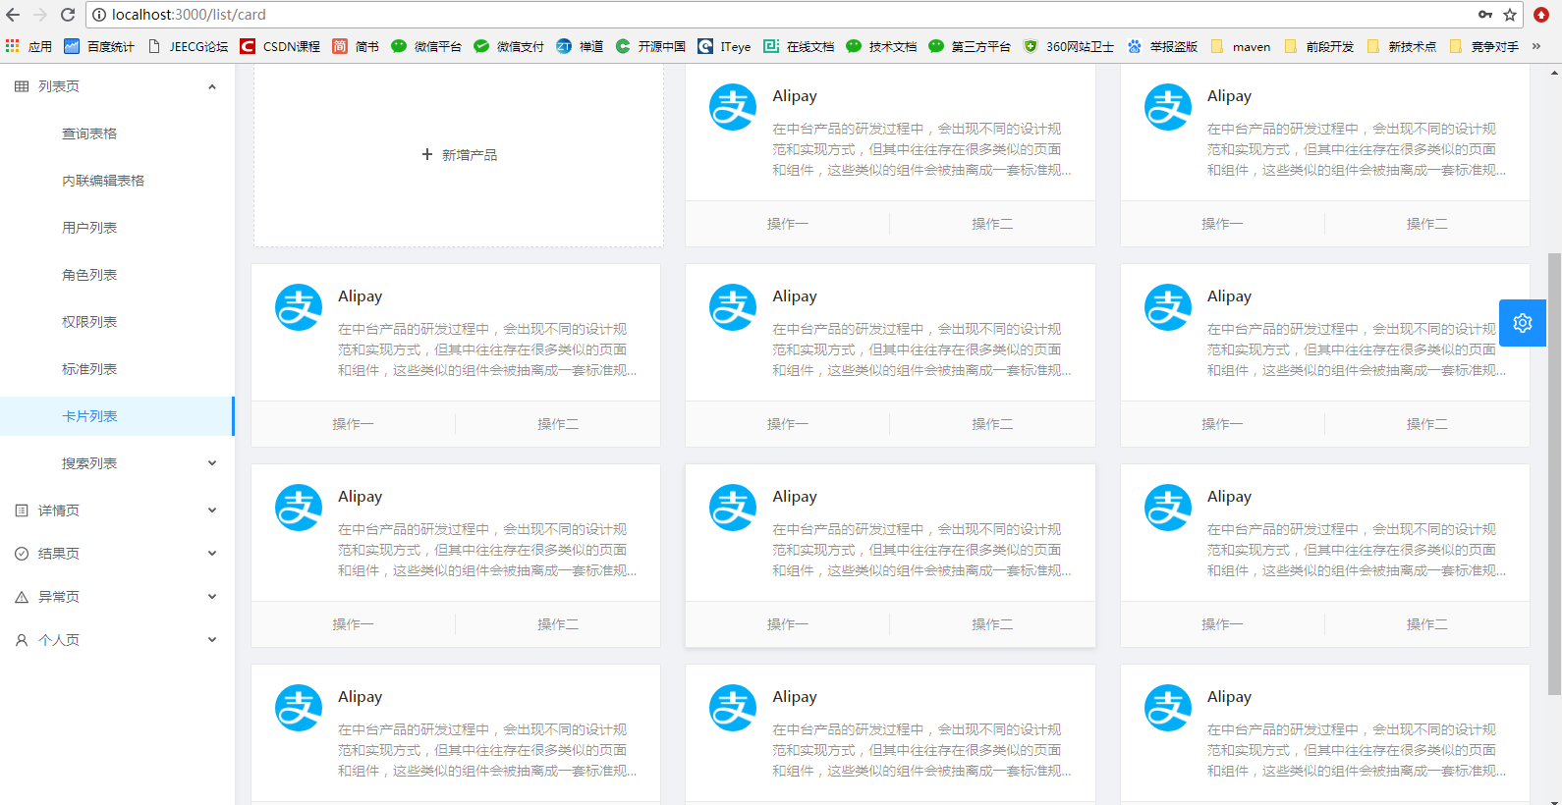View site information icon beside localhost URL
Screen dimensions: 1562x805
99,15
